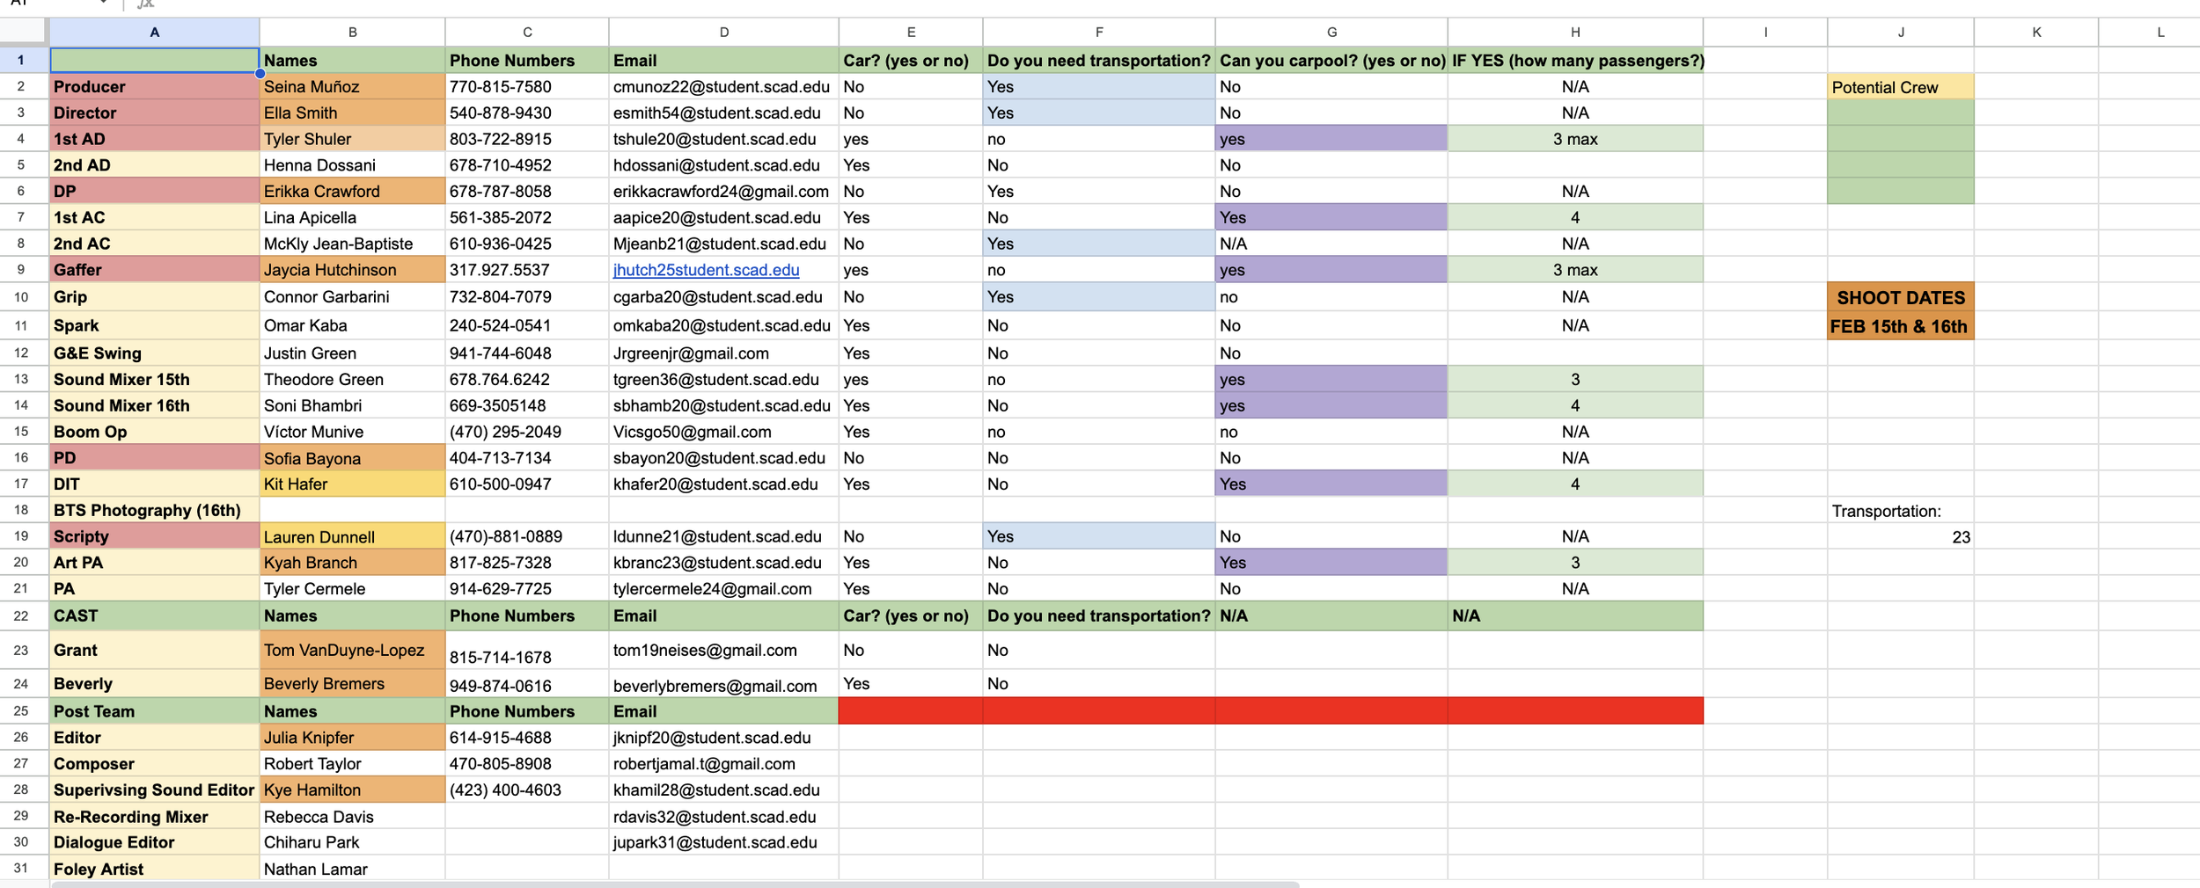
Task: Click the 'BTS Photography (16th)' cell
Action: click(154, 510)
